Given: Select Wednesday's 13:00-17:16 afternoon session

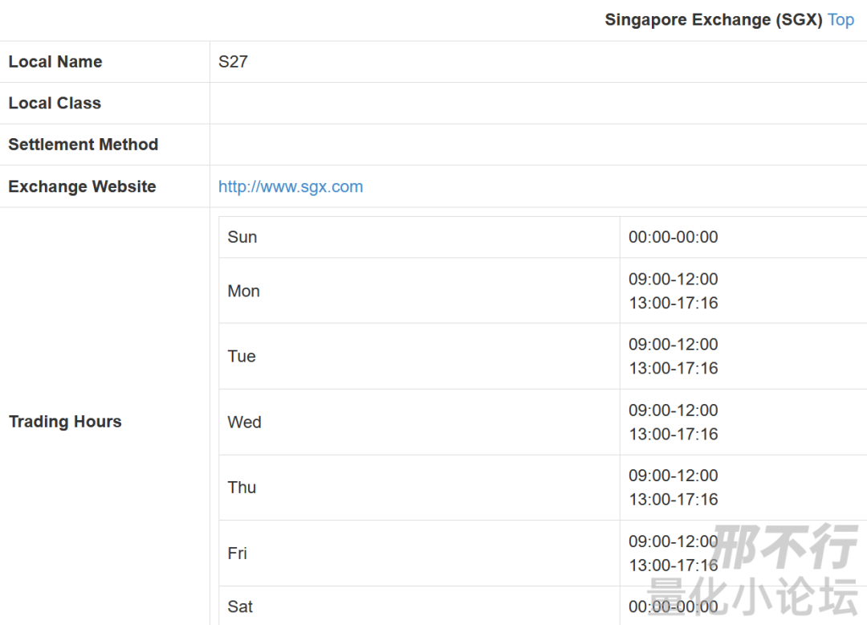Looking at the screenshot, I should (x=673, y=434).
